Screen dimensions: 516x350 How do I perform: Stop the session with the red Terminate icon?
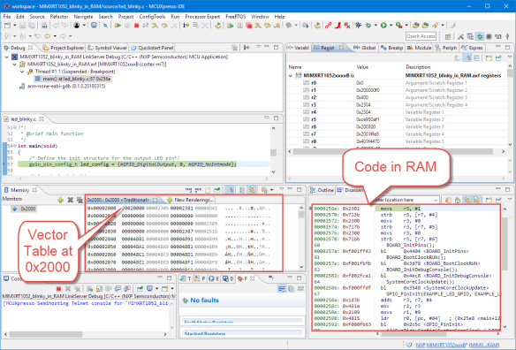click(x=136, y=26)
